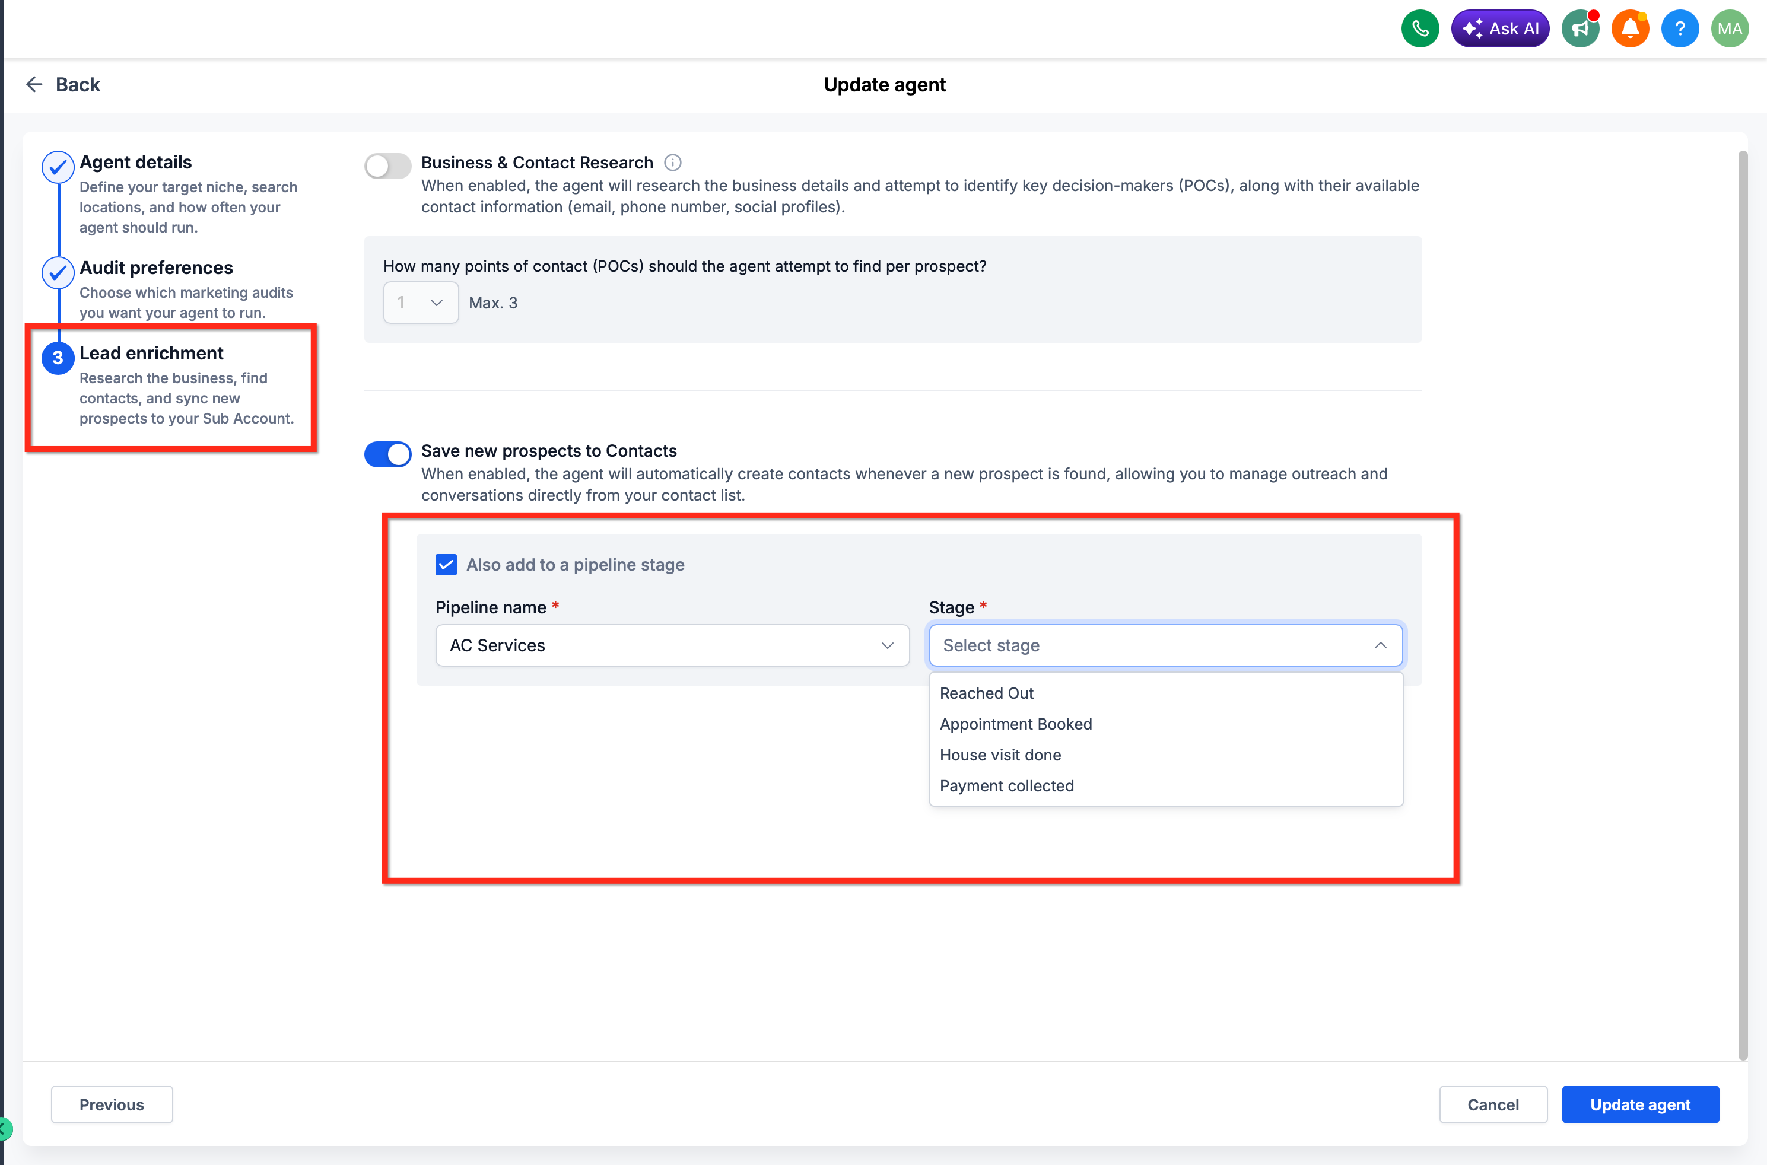Choose the Reached Out stage

point(1165,693)
